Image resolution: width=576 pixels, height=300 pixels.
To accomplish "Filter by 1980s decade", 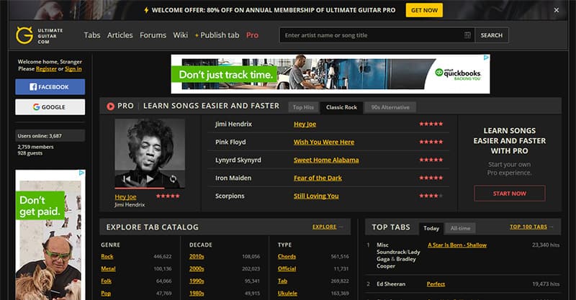I will (x=197, y=294).
